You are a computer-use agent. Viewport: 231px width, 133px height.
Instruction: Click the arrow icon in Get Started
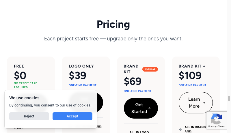(149, 108)
